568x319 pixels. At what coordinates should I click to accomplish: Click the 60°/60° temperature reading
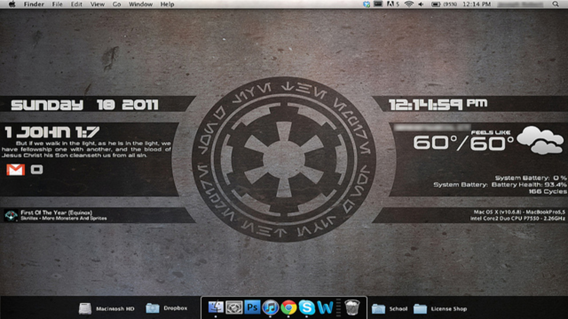463,143
